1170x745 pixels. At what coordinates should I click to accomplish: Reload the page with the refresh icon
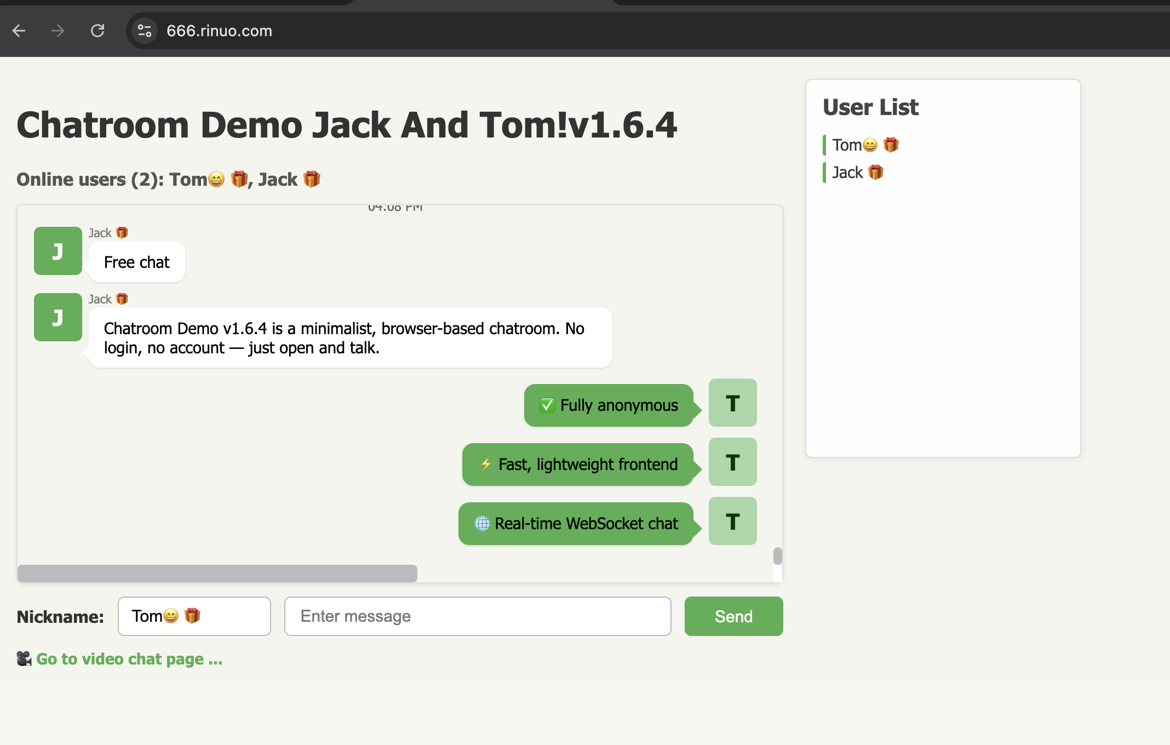(97, 31)
